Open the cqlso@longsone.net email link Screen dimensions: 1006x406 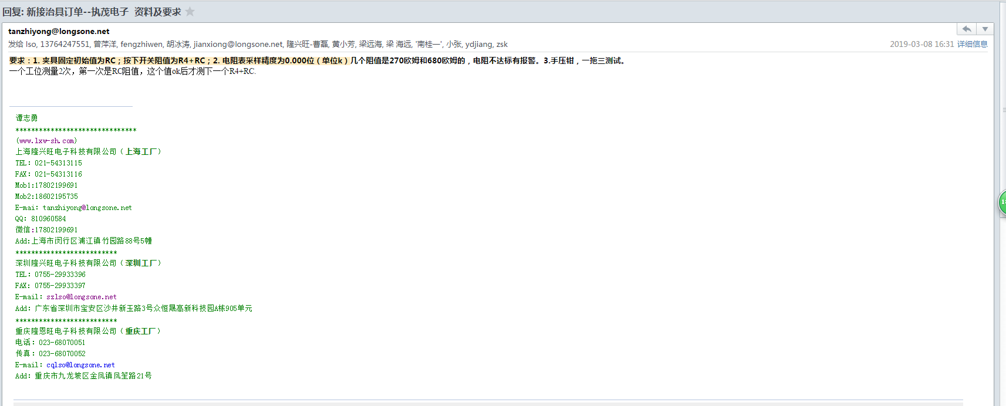[x=80, y=365]
